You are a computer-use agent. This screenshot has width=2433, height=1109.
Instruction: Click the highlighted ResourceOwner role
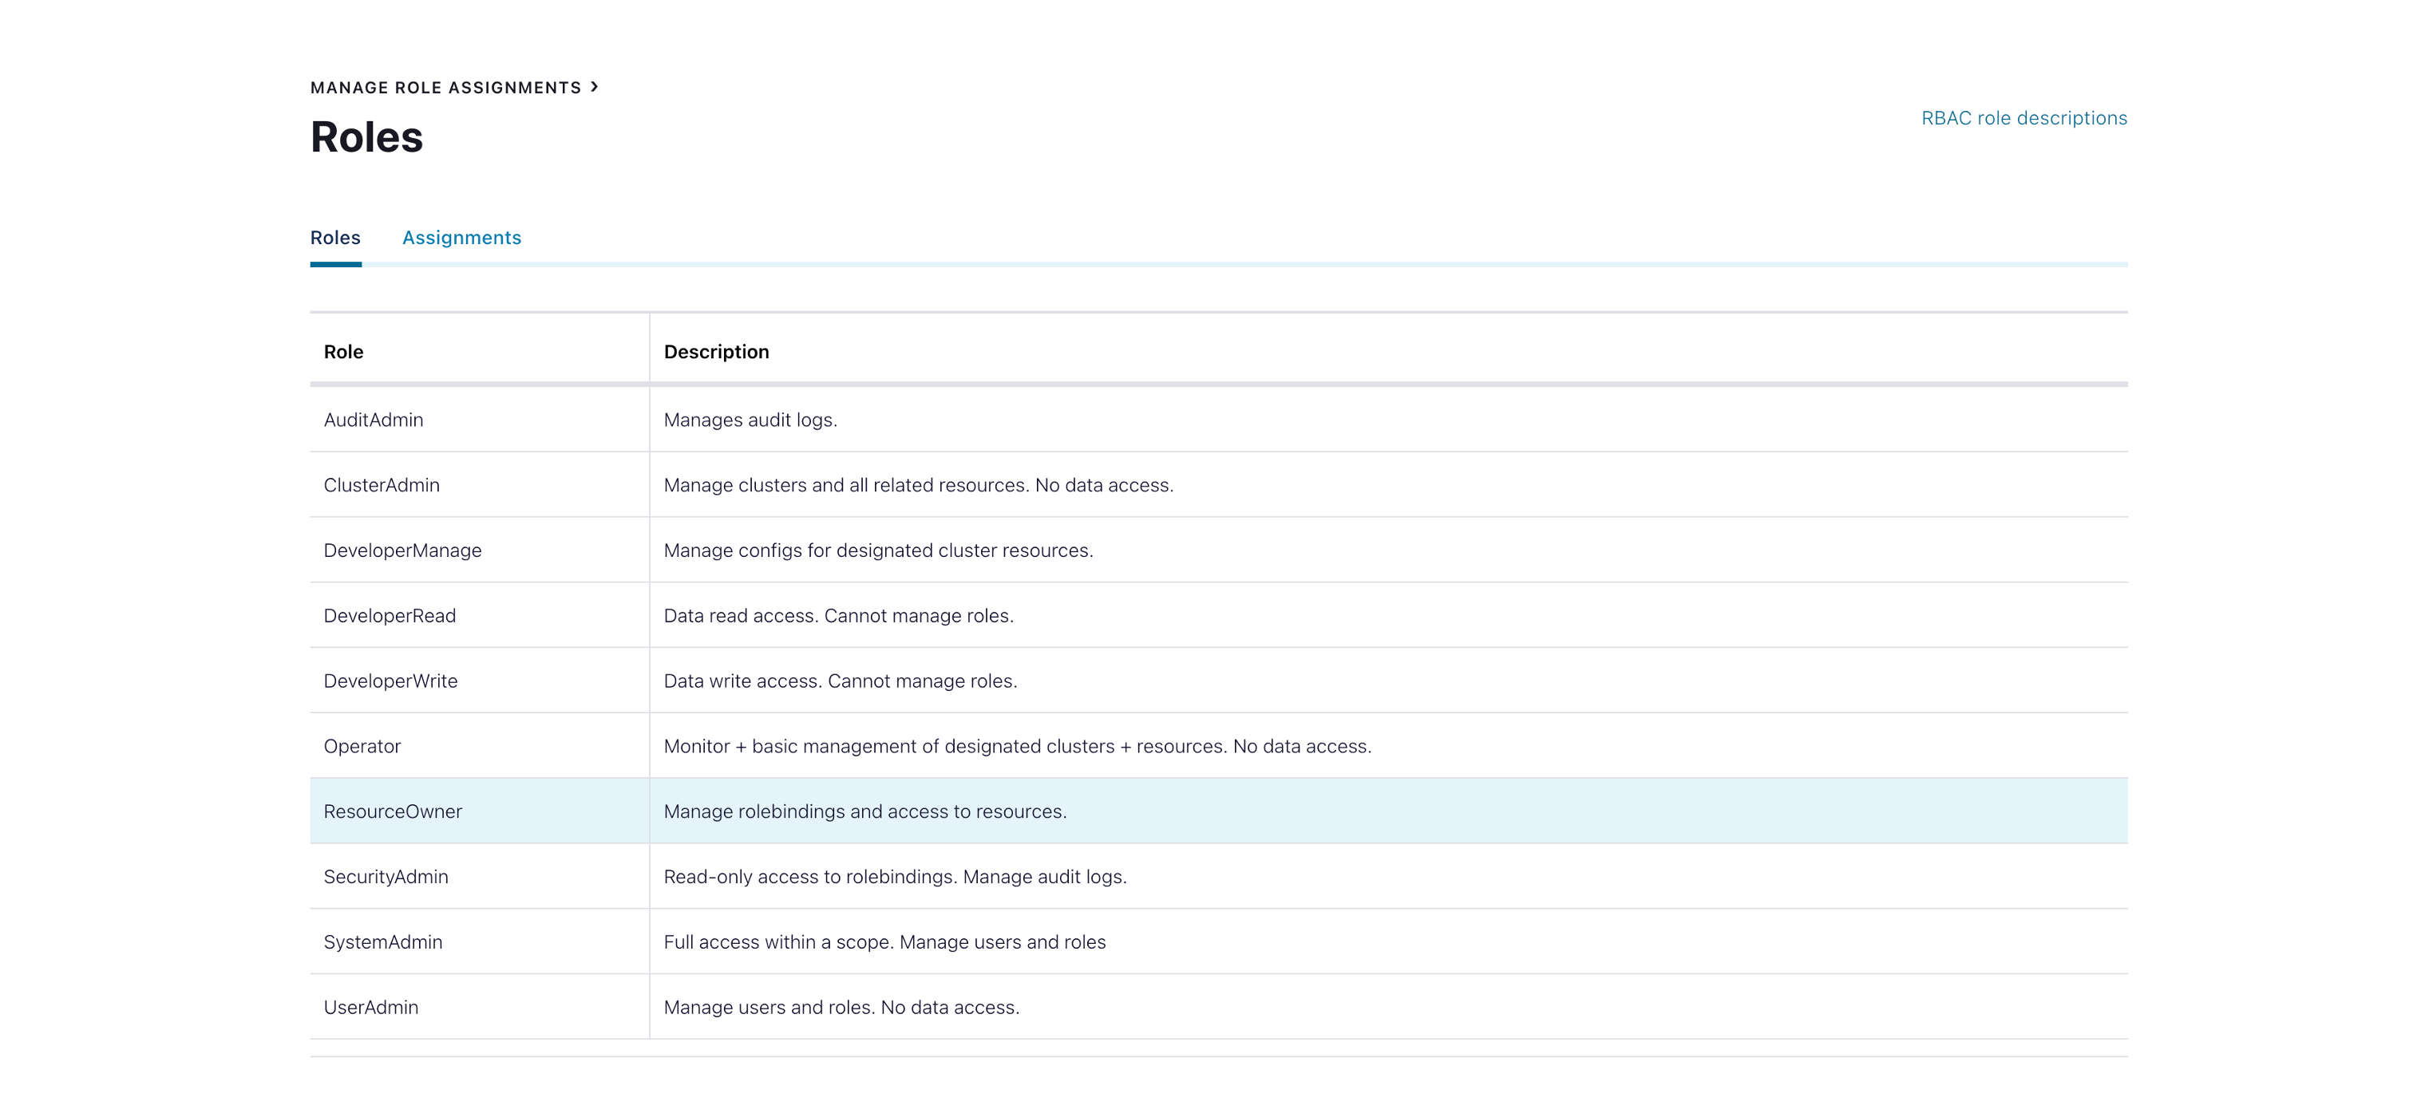pyautogui.click(x=393, y=811)
